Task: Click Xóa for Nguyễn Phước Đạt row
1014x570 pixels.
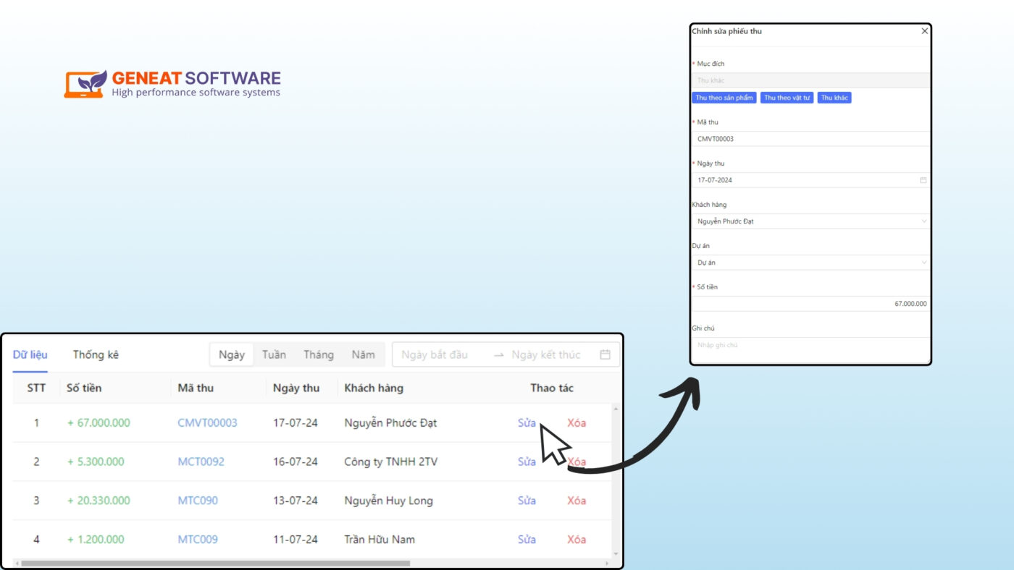Action: click(577, 423)
